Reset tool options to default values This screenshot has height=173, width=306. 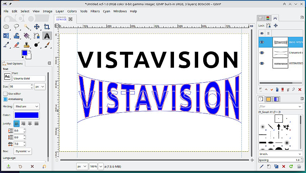(44, 166)
